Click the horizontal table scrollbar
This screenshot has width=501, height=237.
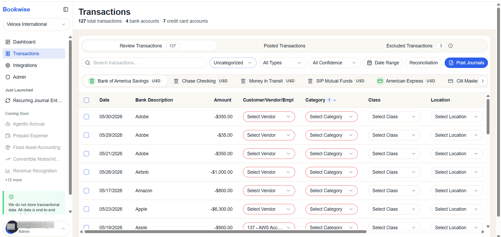pos(225,232)
